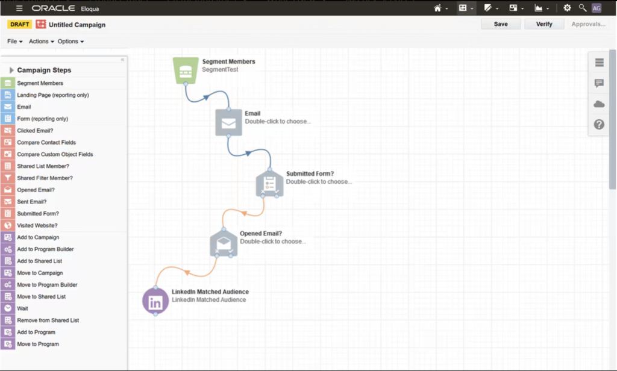Click the search magnifier icon
Image resolution: width=617 pixels, height=371 pixels.
click(x=583, y=8)
